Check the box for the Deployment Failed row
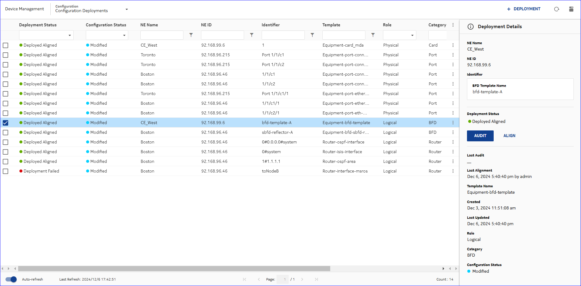The height and width of the screenshot is (286, 581). point(5,171)
